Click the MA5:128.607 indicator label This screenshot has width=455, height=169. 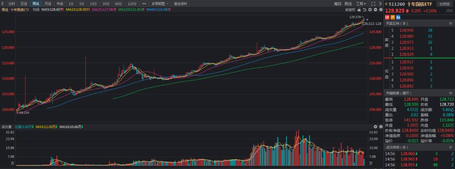click(x=53, y=10)
